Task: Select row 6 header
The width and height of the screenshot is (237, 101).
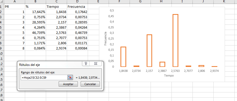Action: [x=2, y=33]
